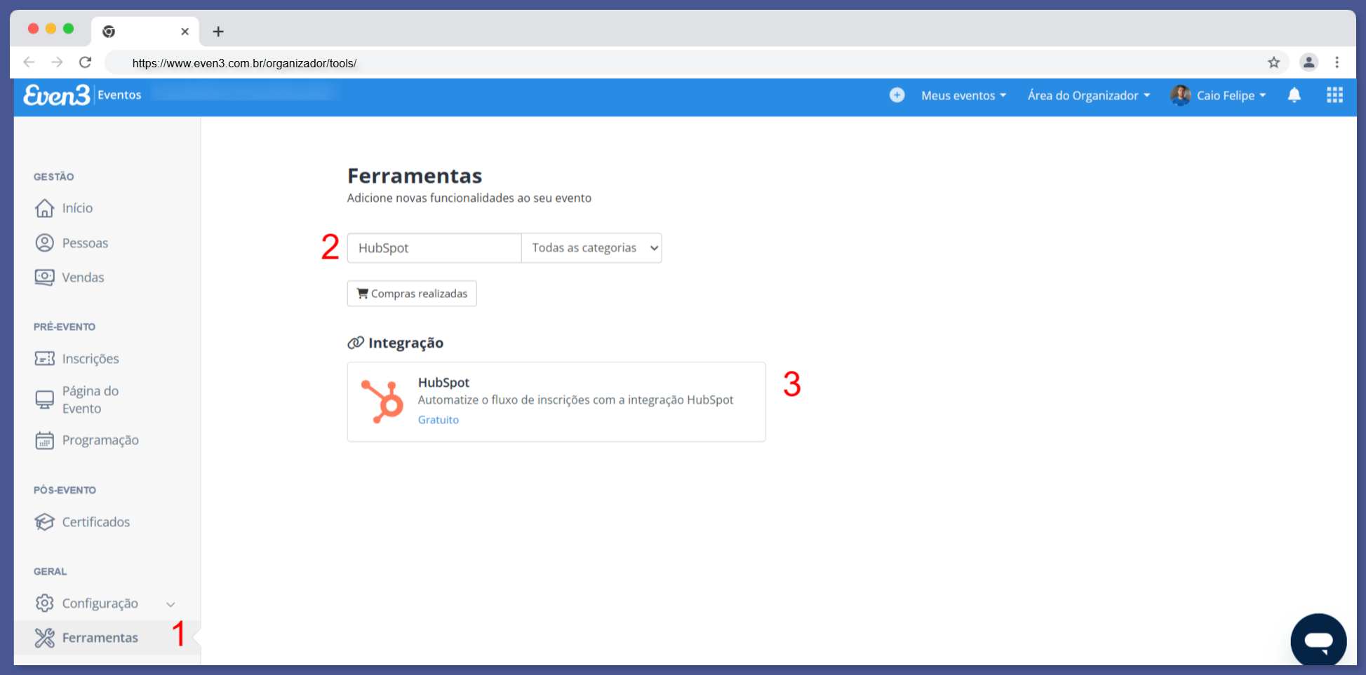Screen dimensions: 1366x675
Task: Open Página do Evento in sidebar
Action: pyautogui.click(x=91, y=400)
